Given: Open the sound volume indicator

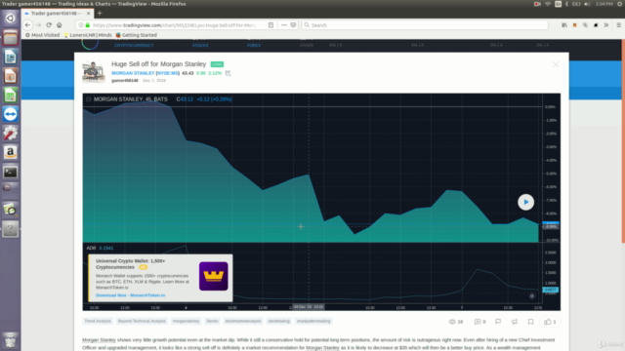Looking at the screenshot, I should pyautogui.click(x=587, y=4).
